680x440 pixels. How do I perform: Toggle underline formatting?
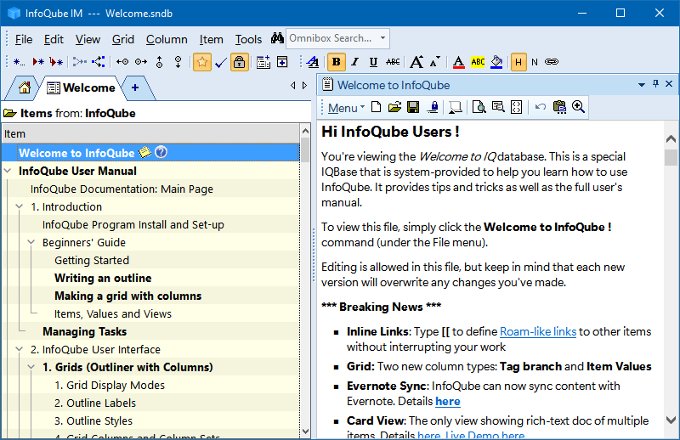point(373,62)
